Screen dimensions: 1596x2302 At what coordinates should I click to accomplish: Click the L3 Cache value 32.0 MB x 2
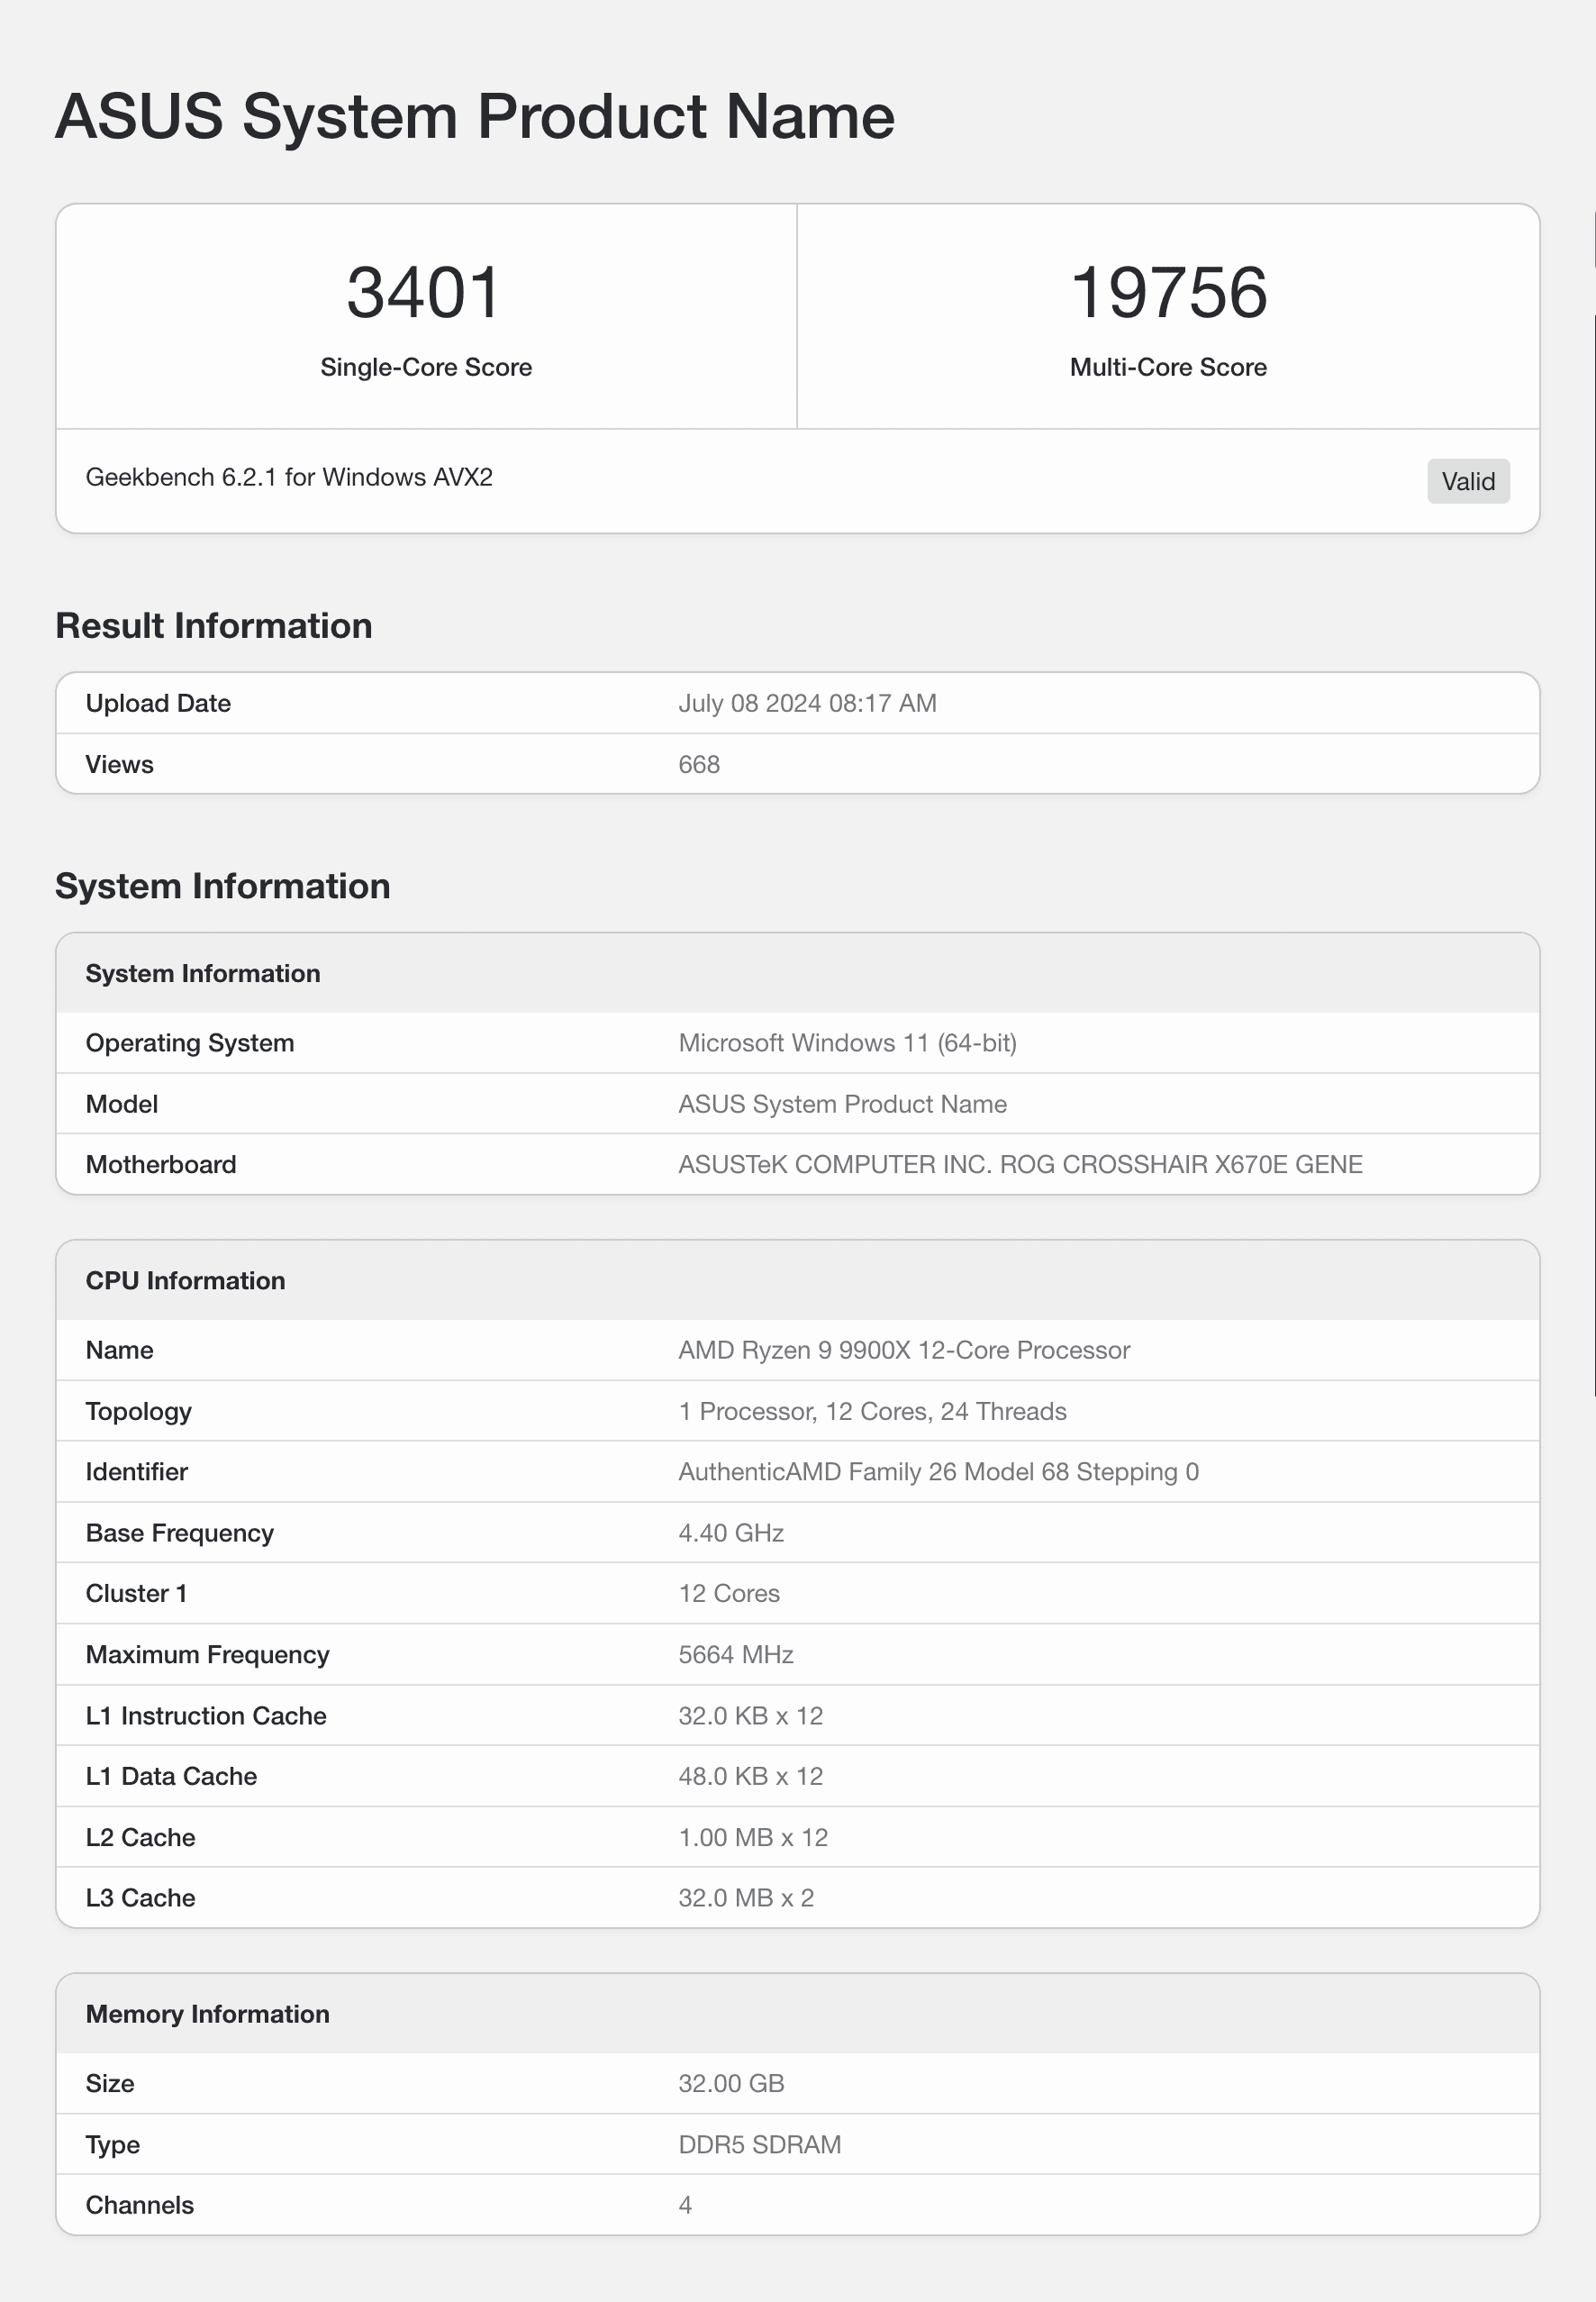(x=746, y=1897)
